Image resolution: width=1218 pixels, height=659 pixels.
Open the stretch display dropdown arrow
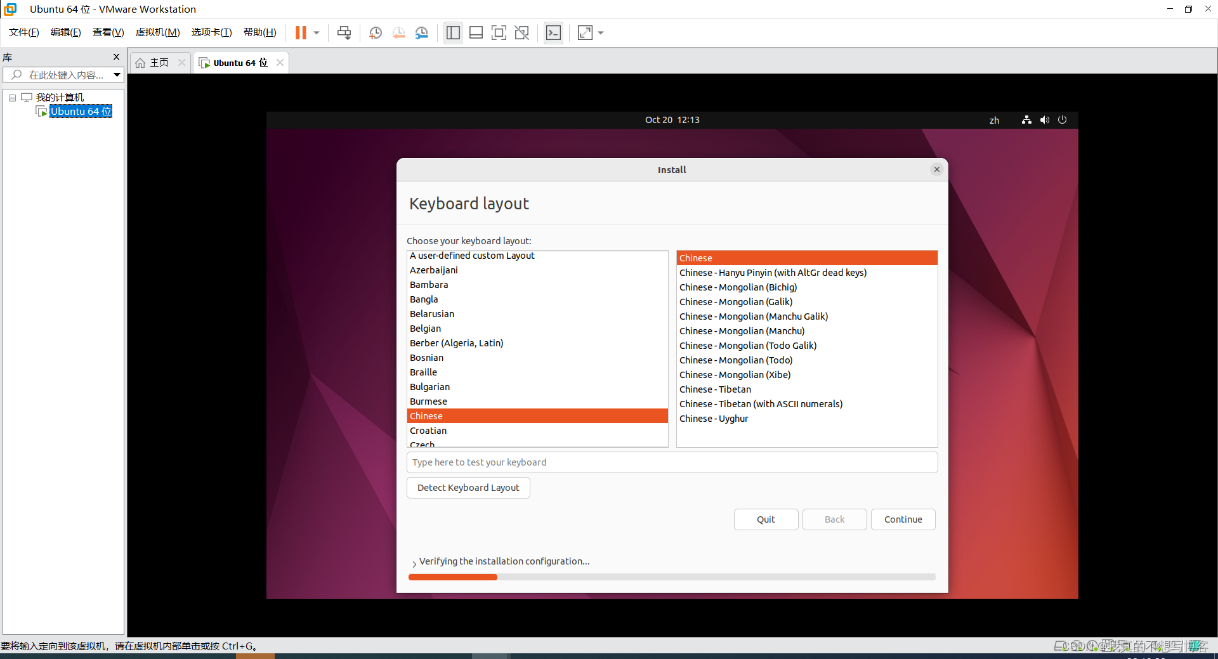[x=601, y=33]
